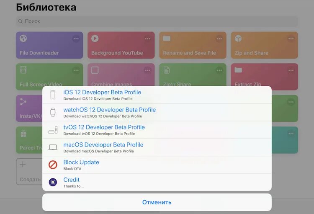Click the magnifier icon in search bar
314x214 pixels.
(21, 21)
